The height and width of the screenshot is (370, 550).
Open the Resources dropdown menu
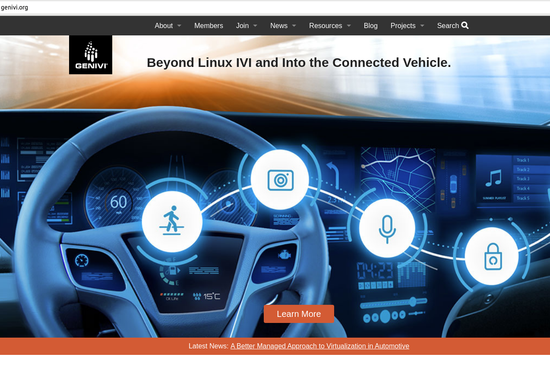pyautogui.click(x=330, y=26)
